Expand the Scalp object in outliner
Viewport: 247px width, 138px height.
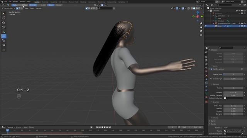213,26
